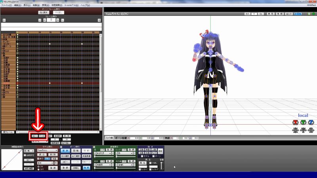Jump to the last frame with >| icon
317x178 pixels.
coord(99,20)
